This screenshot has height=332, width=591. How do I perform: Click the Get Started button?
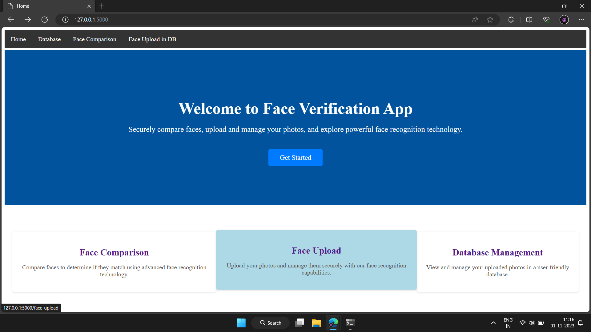tap(295, 157)
